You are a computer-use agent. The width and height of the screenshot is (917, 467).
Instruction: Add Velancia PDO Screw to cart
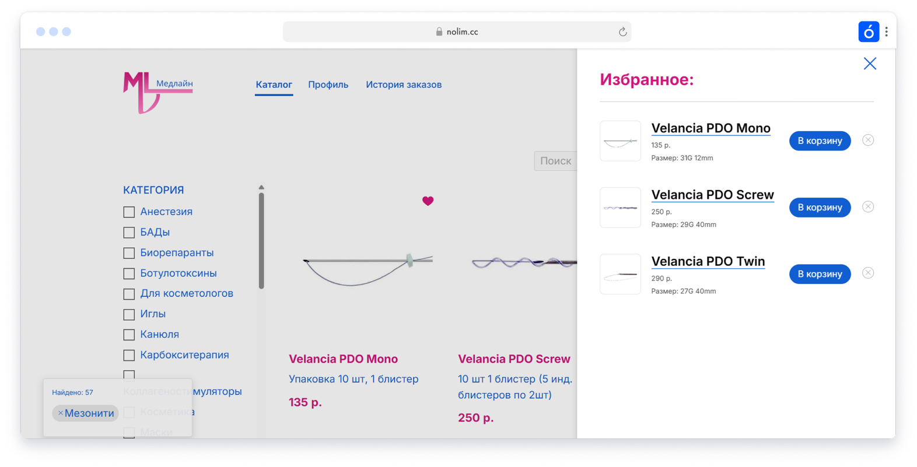(x=820, y=207)
